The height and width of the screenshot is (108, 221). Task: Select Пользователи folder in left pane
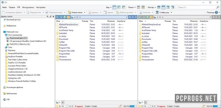[65, 60]
